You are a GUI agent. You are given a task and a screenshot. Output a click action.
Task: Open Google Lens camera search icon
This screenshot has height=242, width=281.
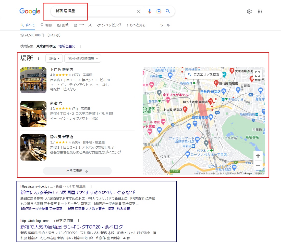(159, 11)
